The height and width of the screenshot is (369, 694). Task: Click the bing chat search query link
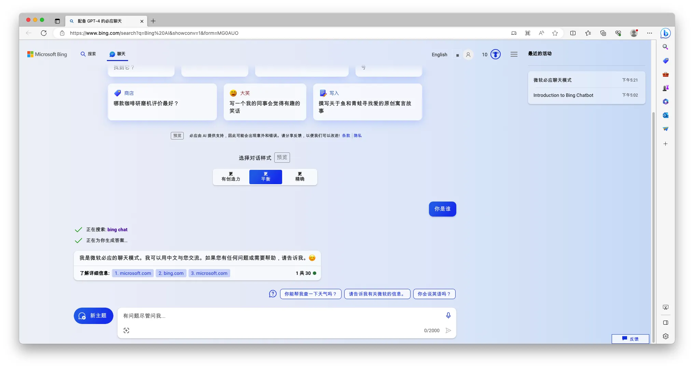click(117, 230)
